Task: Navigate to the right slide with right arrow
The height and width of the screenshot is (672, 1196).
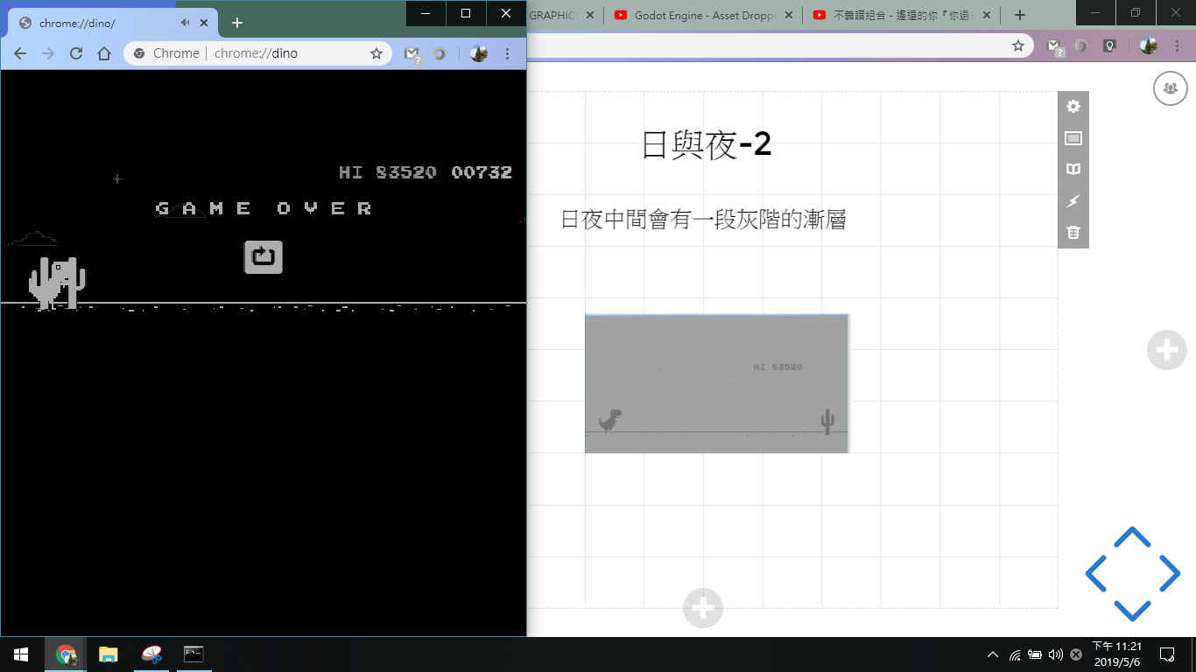Action: click(x=1170, y=573)
